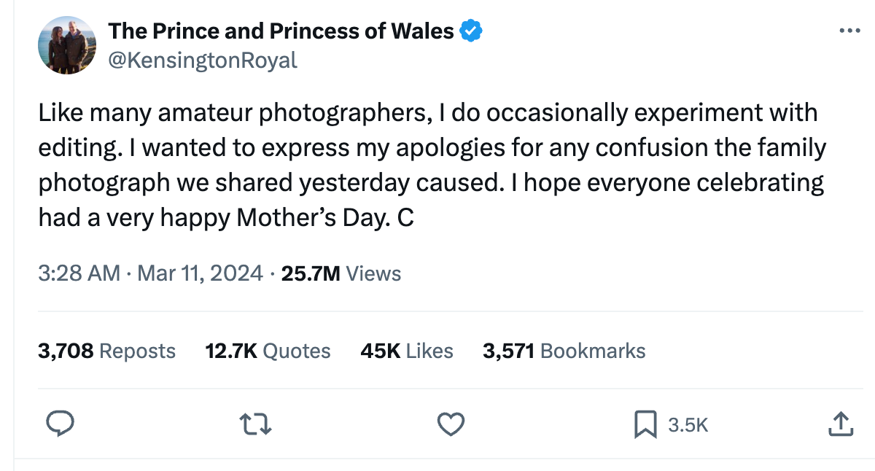
Task: Click the 3:28 AM time text
Action: pos(79,273)
